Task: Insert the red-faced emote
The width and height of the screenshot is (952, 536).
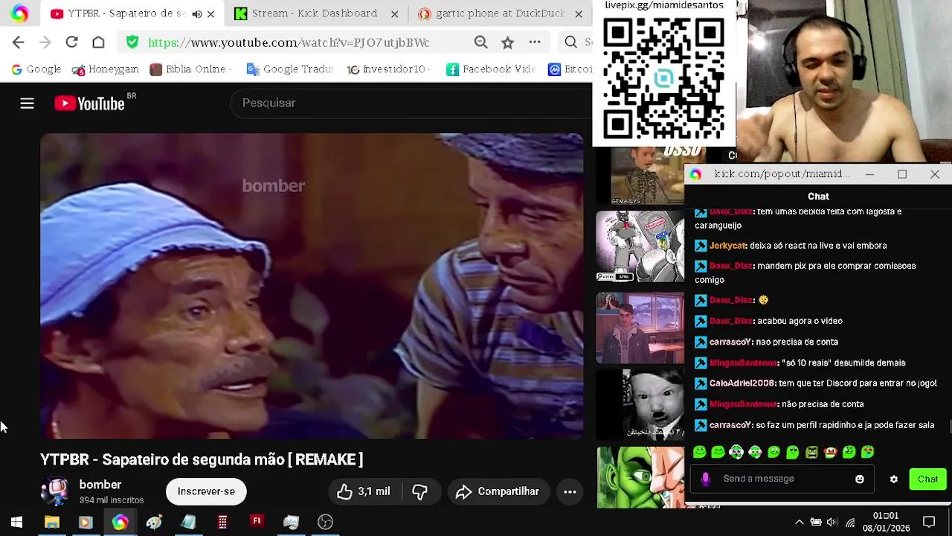Action: click(x=830, y=452)
